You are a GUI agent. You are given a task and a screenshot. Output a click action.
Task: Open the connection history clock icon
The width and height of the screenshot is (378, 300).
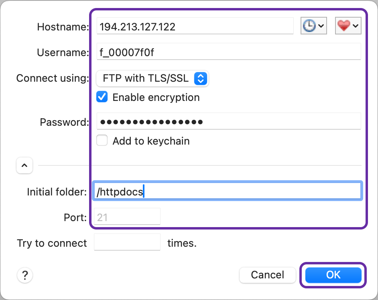click(x=309, y=26)
